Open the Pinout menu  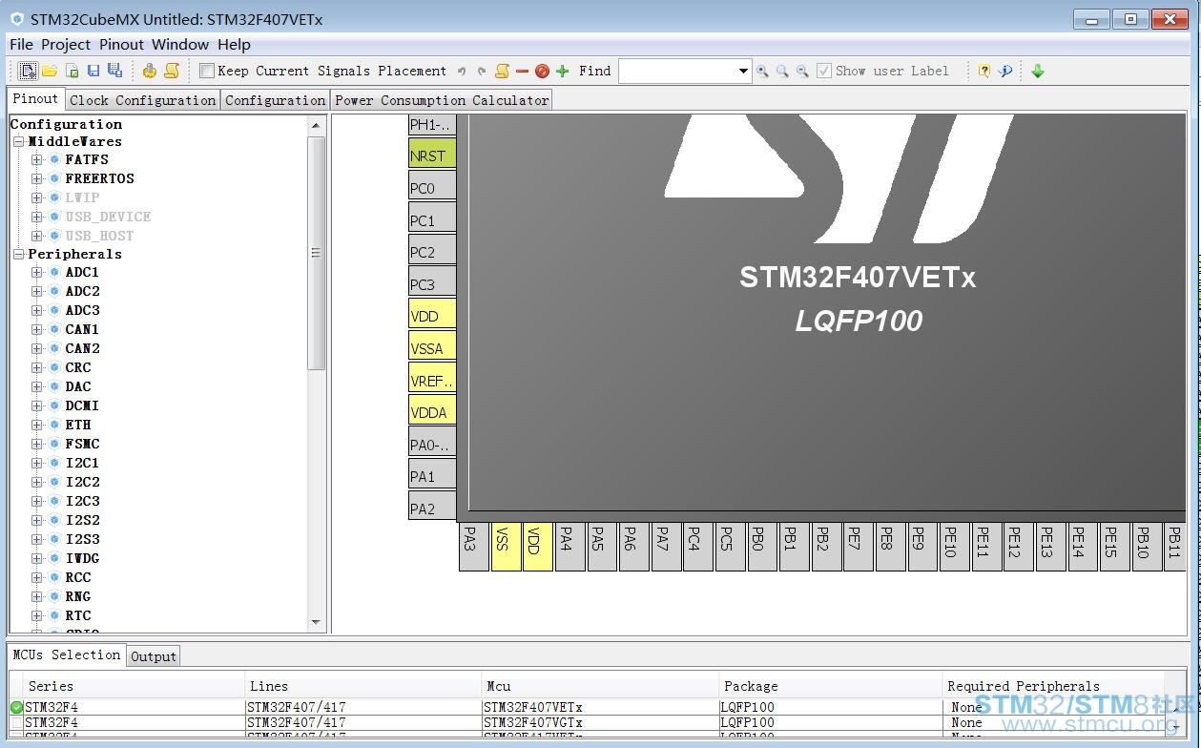point(122,44)
